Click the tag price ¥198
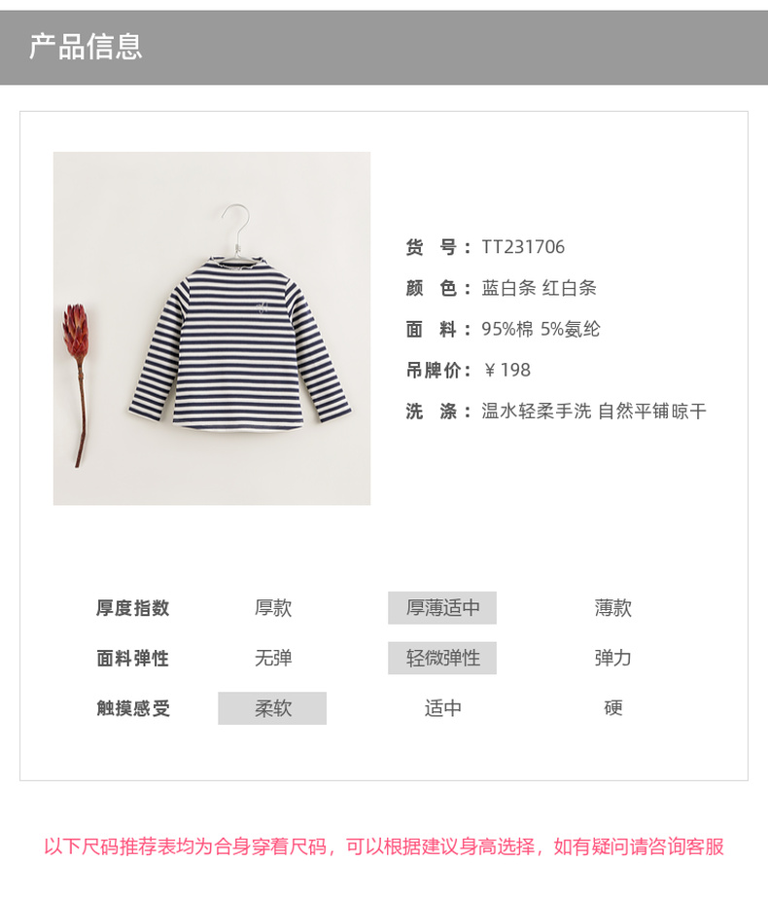This screenshot has width=768, height=898. click(x=507, y=370)
